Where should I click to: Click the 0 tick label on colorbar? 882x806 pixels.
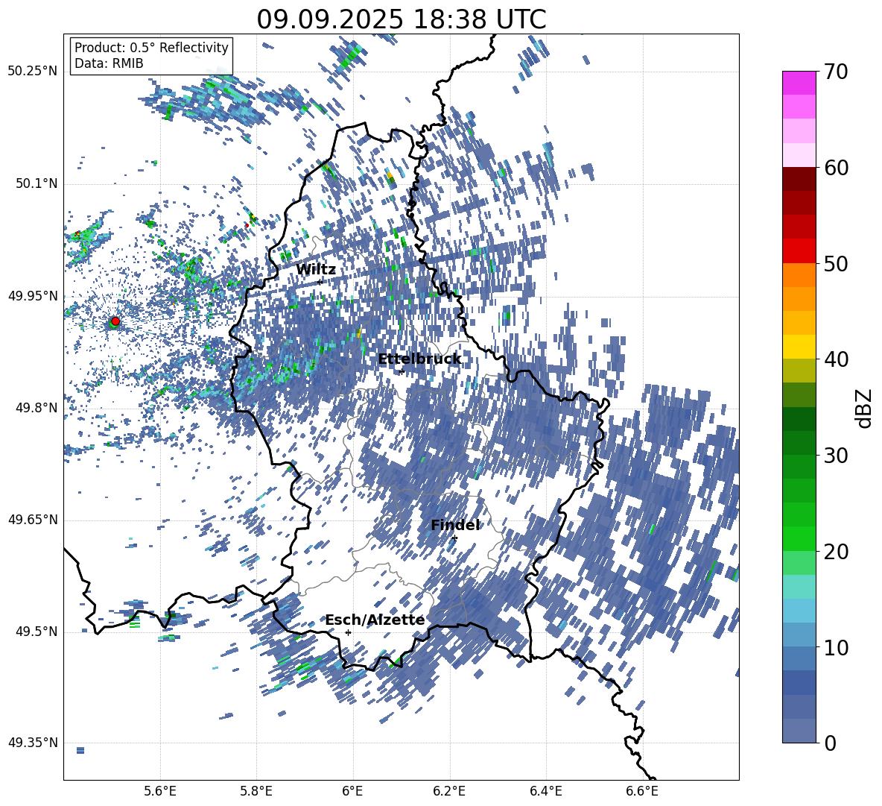point(830,743)
